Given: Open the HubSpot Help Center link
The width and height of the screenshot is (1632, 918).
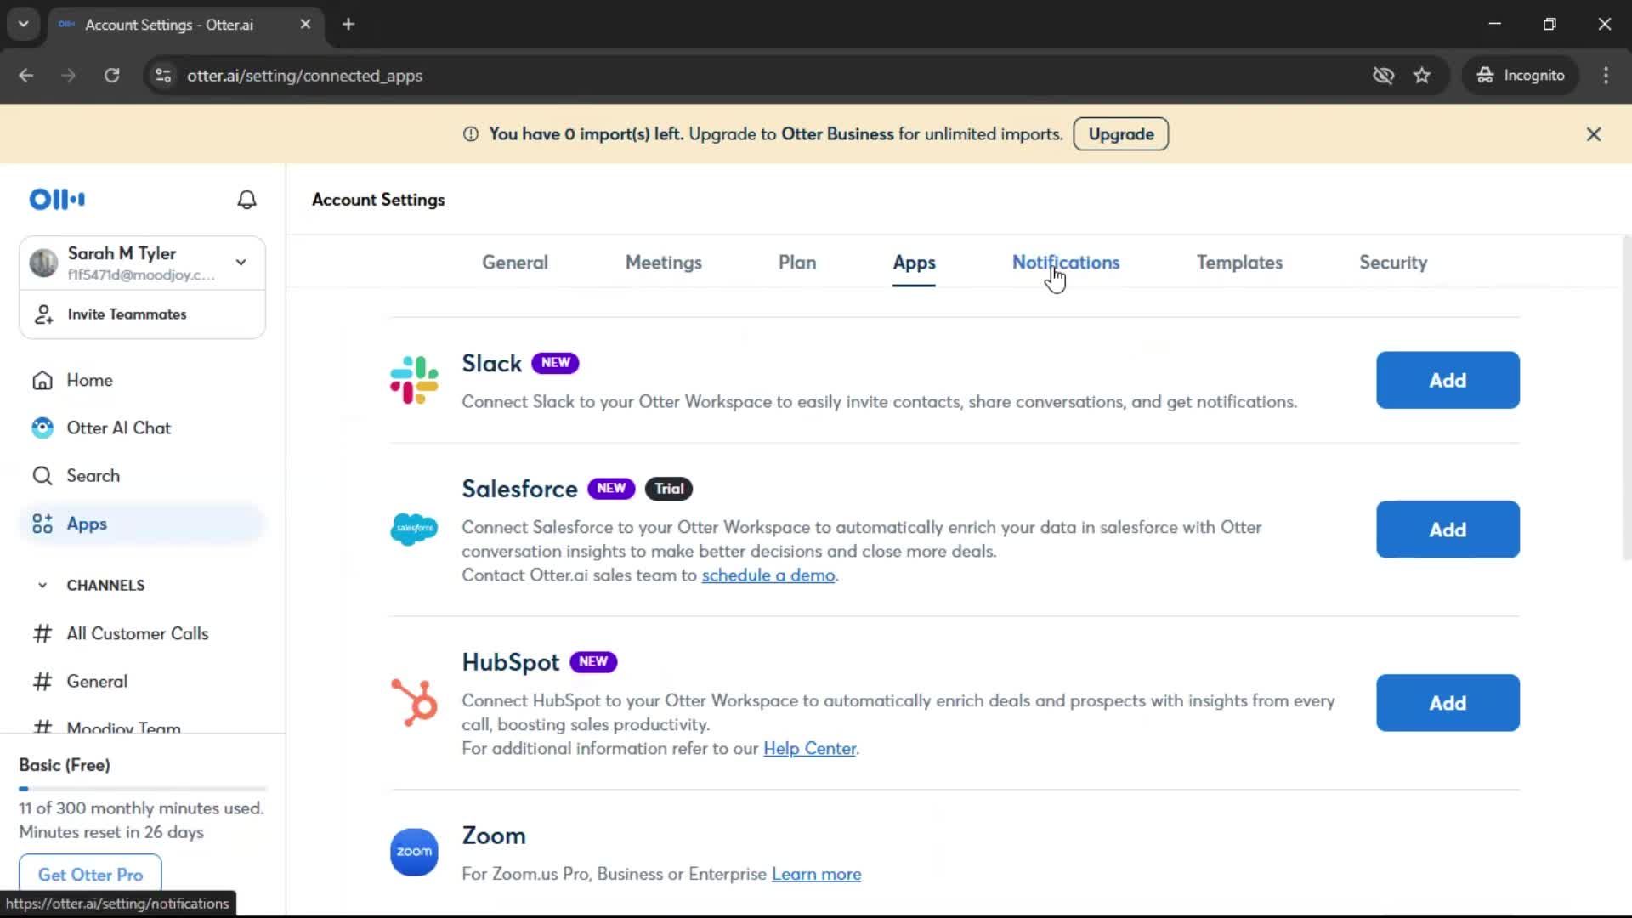Looking at the screenshot, I should pos(809,749).
